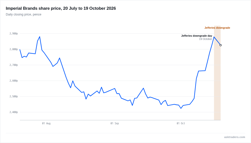Click the '19 October' annotation date

206,39
